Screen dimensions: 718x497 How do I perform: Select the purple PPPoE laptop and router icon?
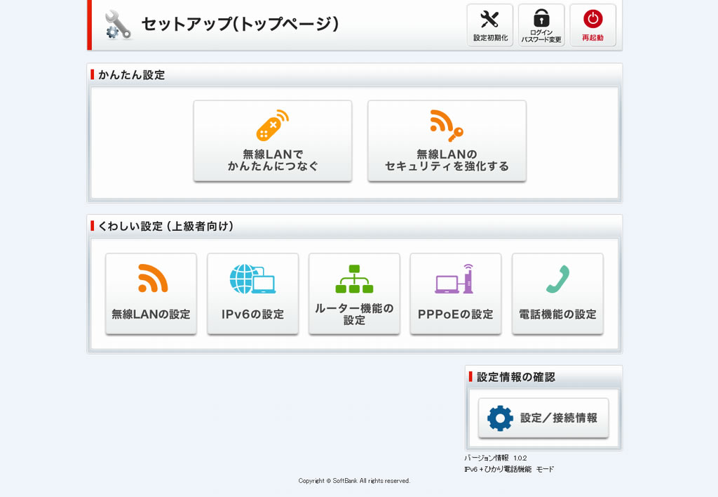tap(455, 279)
